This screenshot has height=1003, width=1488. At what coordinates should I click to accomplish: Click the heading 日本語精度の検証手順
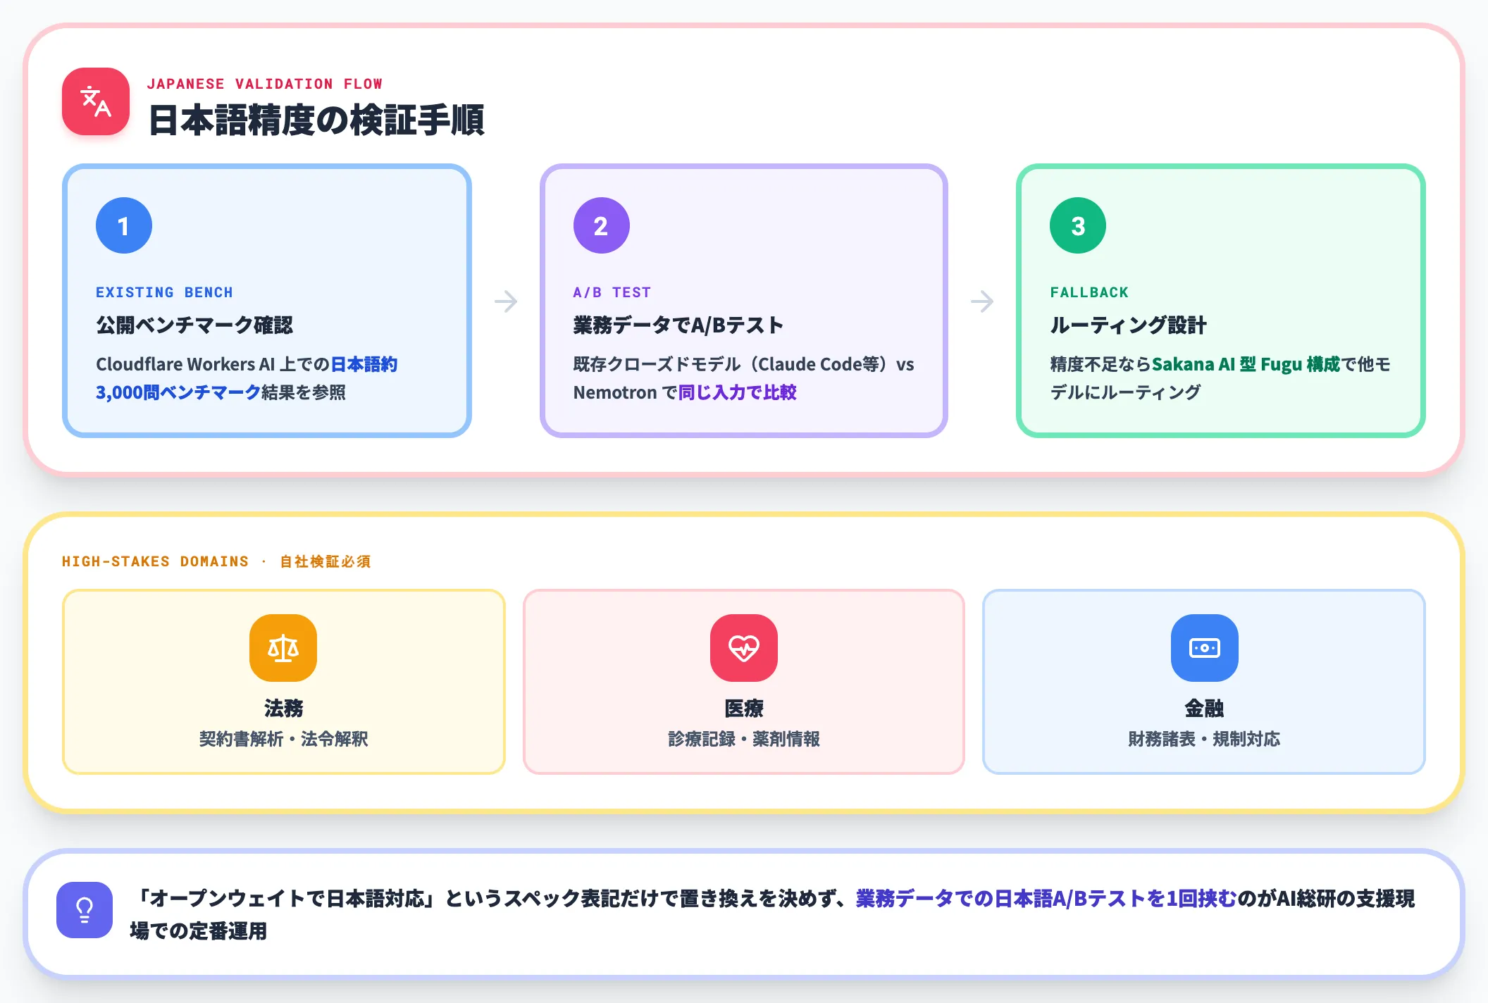tap(316, 120)
